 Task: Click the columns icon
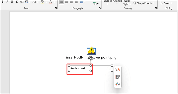[82, 2]
